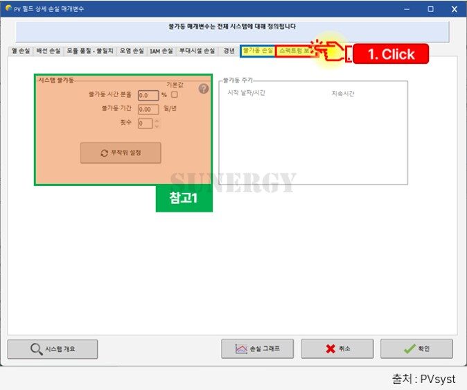The image size is (467, 390).
Task: Close the loss parameters dialog
Action: 455,9
